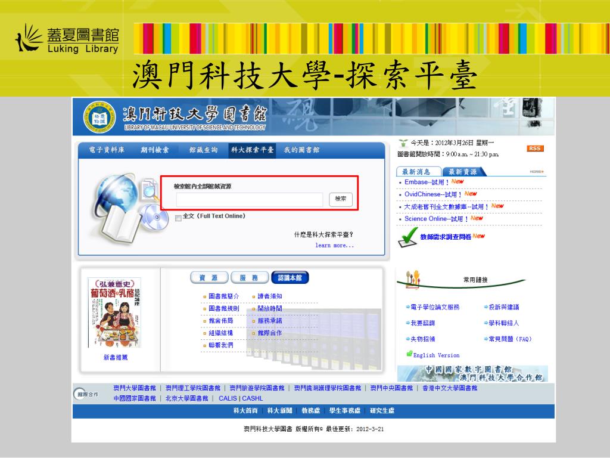Open the 澳門旅遊學院圖書館 link

257,388
